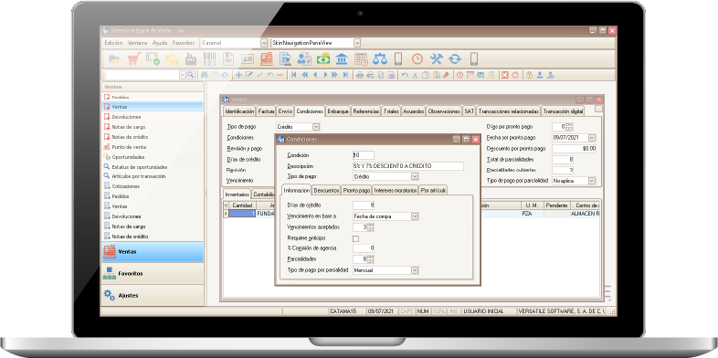The width and height of the screenshot is (718, 358).
Task: Click the binoculars find icon
Action: (205, 75)
